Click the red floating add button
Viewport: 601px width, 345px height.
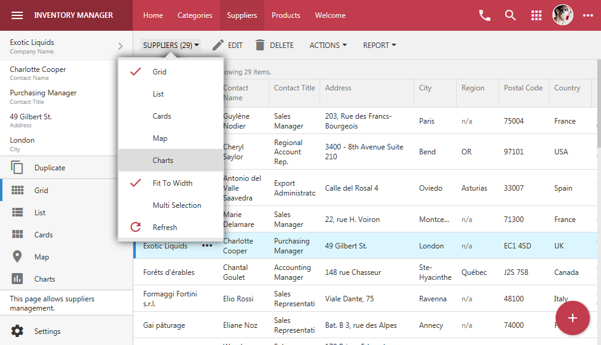572,318
